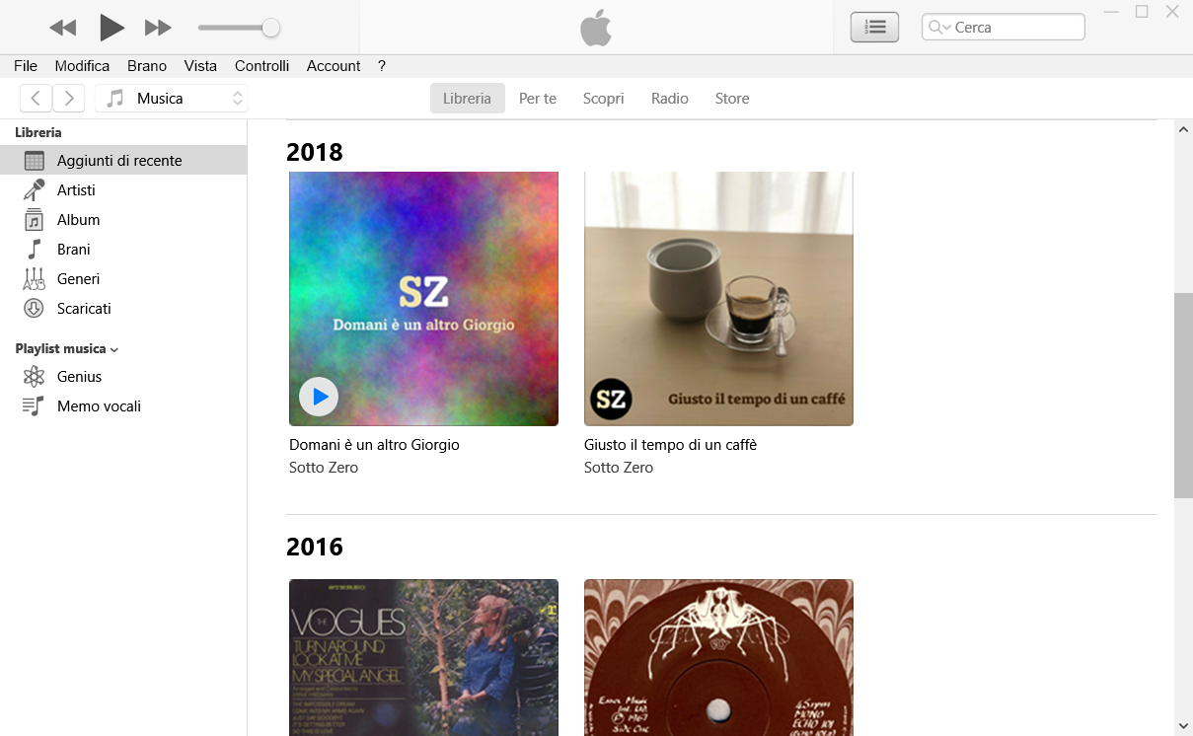Open the Sotto Zero artist link under Giusto il tempo
The width and height of the screenshot is (1193, 736).
click(619, 468)
